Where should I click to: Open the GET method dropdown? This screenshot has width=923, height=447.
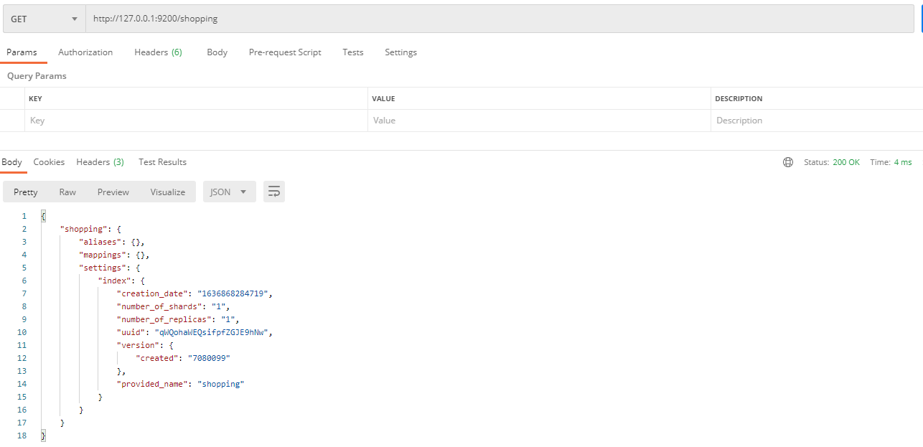click(44, 19)
